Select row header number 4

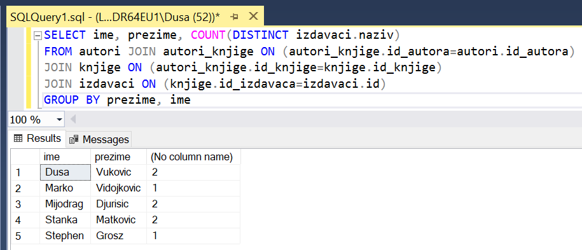pos(25,221)
